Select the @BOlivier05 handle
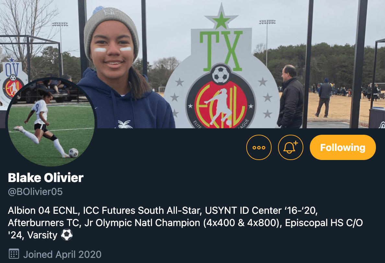 pyautogui.click(x=35, y=192)
